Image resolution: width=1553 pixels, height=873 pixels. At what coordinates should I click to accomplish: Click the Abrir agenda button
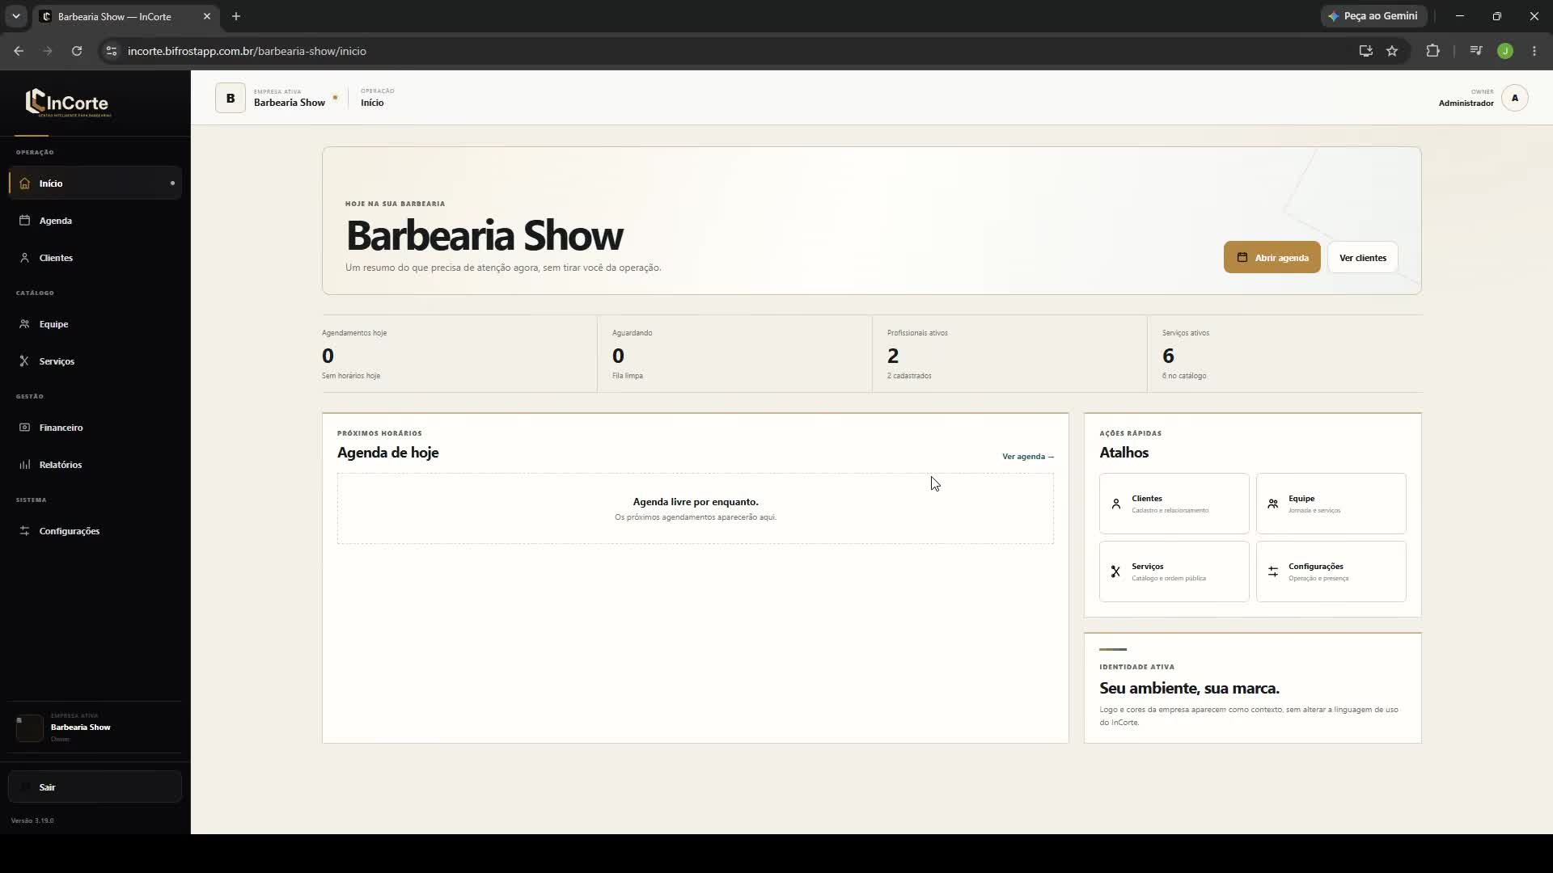pyautogui.click(x=1272, y=258)
